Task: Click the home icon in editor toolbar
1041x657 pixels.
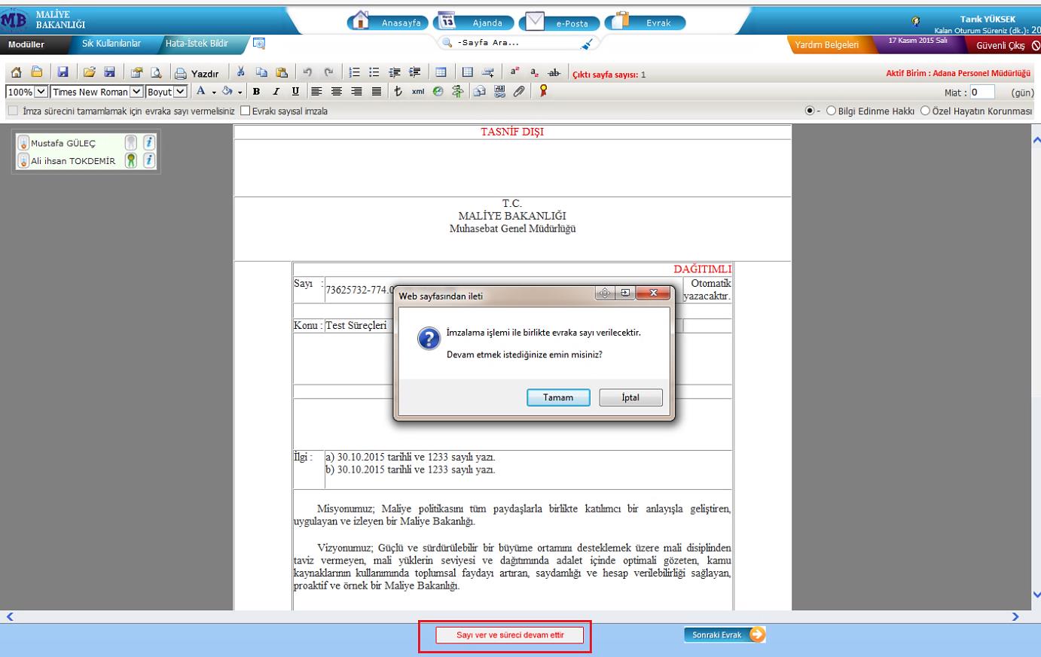Action: point(17,72)
